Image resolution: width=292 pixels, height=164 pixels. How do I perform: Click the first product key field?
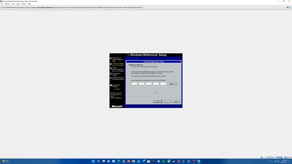click(x=134, y=83)
